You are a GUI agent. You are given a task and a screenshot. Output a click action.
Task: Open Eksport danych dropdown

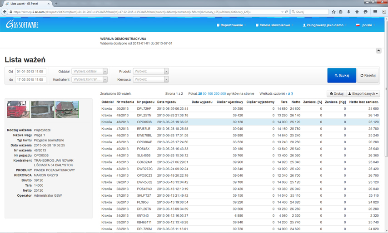pos(363,94)
